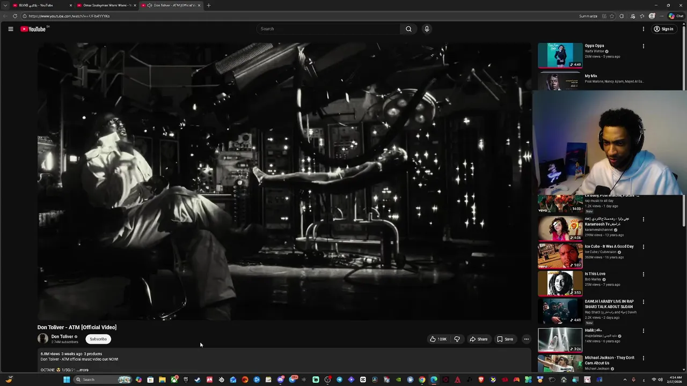Subscribe to Don Toliver channel
This screenshot has width=687, height=386.
pos(98,339)
